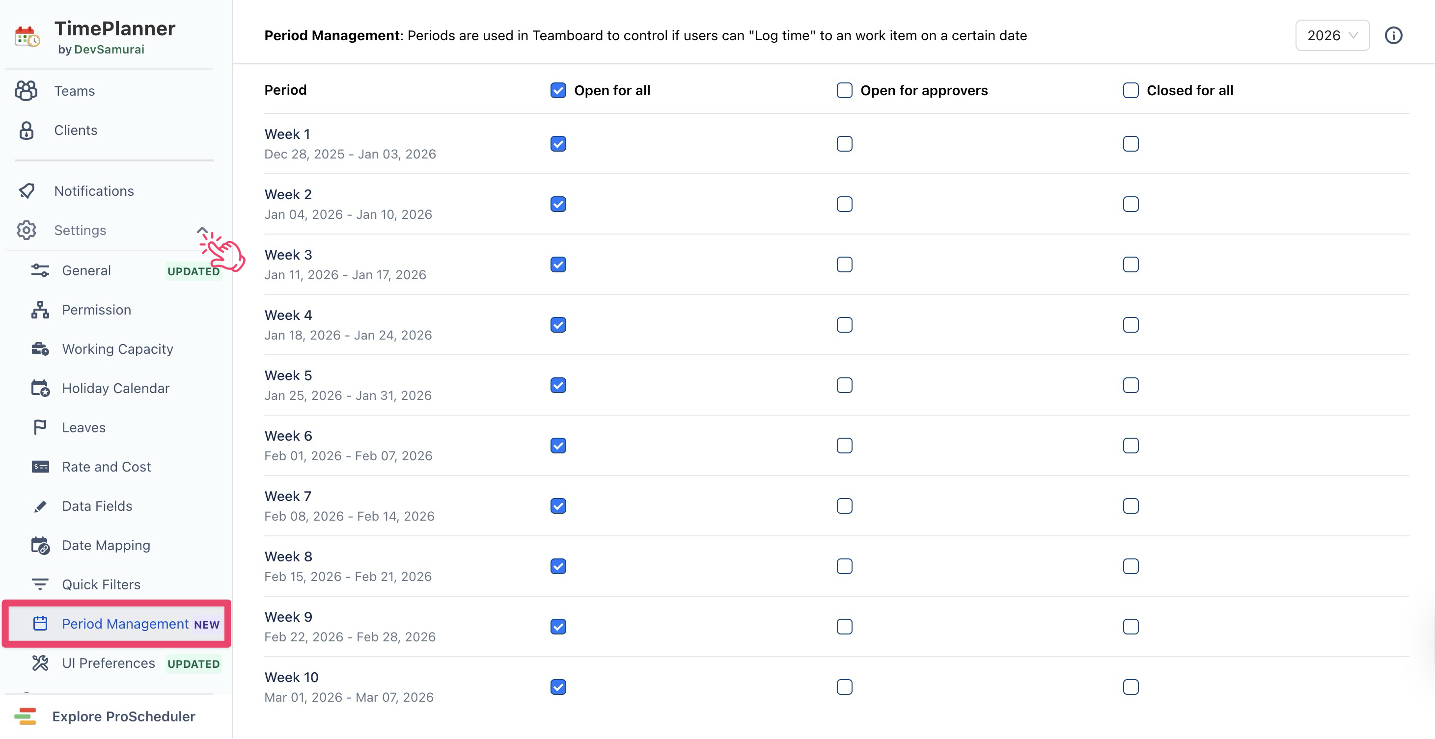Click the TimePlanner logo icon
Screen dimensions: 1435x739
click(27, 37)
